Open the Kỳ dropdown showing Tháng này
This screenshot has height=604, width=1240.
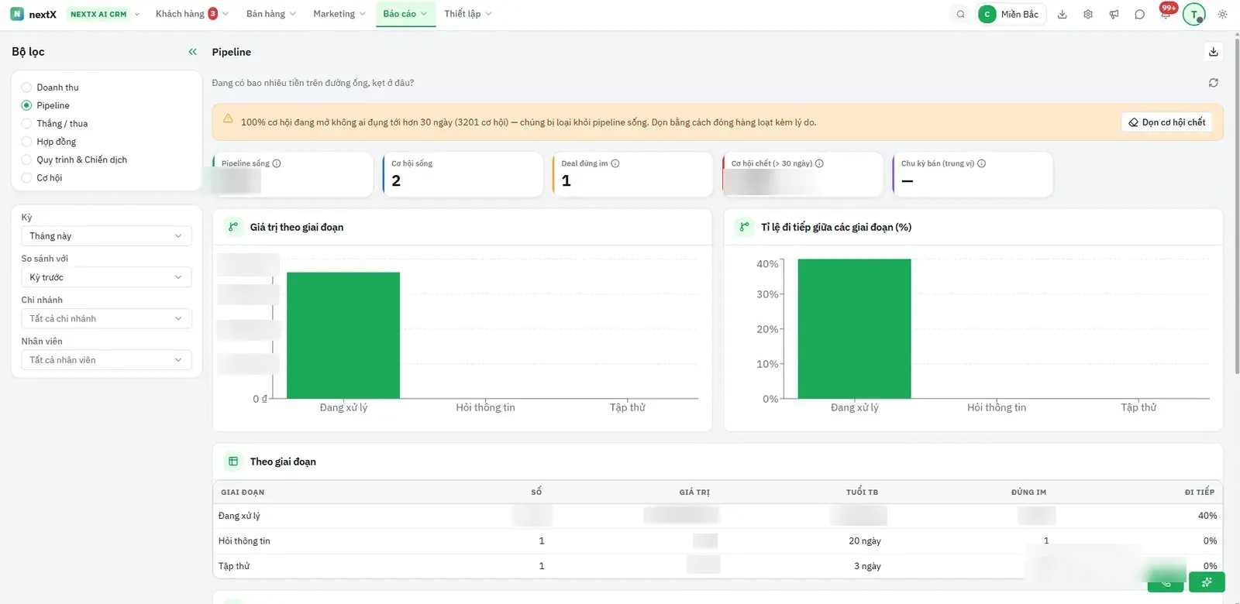[106, 236]
